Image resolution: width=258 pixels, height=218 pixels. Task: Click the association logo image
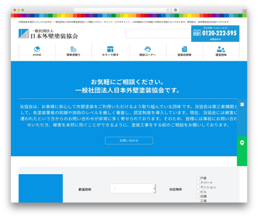tap(24, 33)
